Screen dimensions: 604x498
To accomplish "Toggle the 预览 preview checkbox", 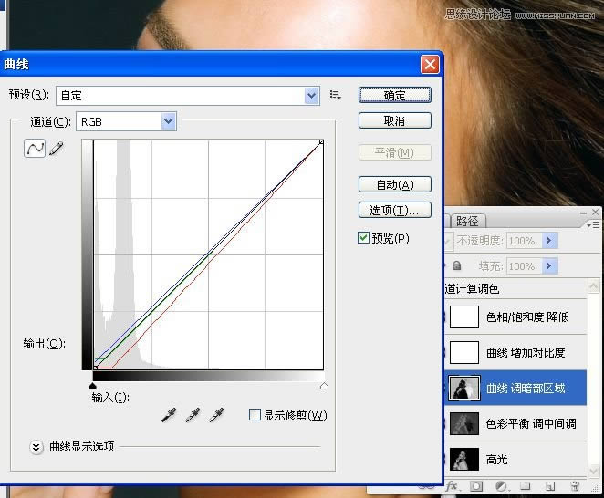I will click(364, 238).
